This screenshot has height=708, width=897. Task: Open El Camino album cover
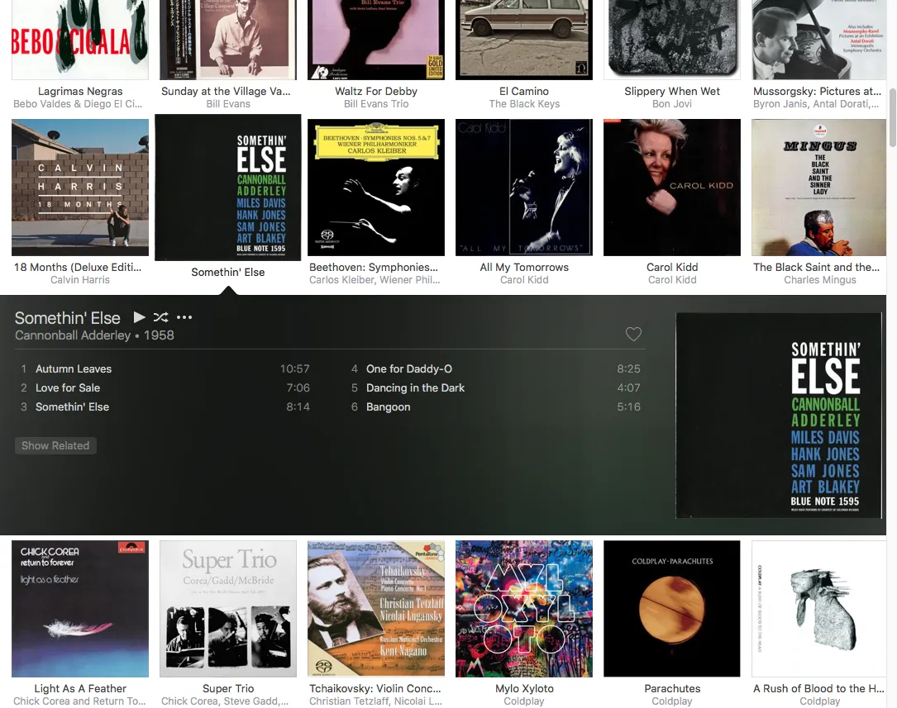point(524,40)
